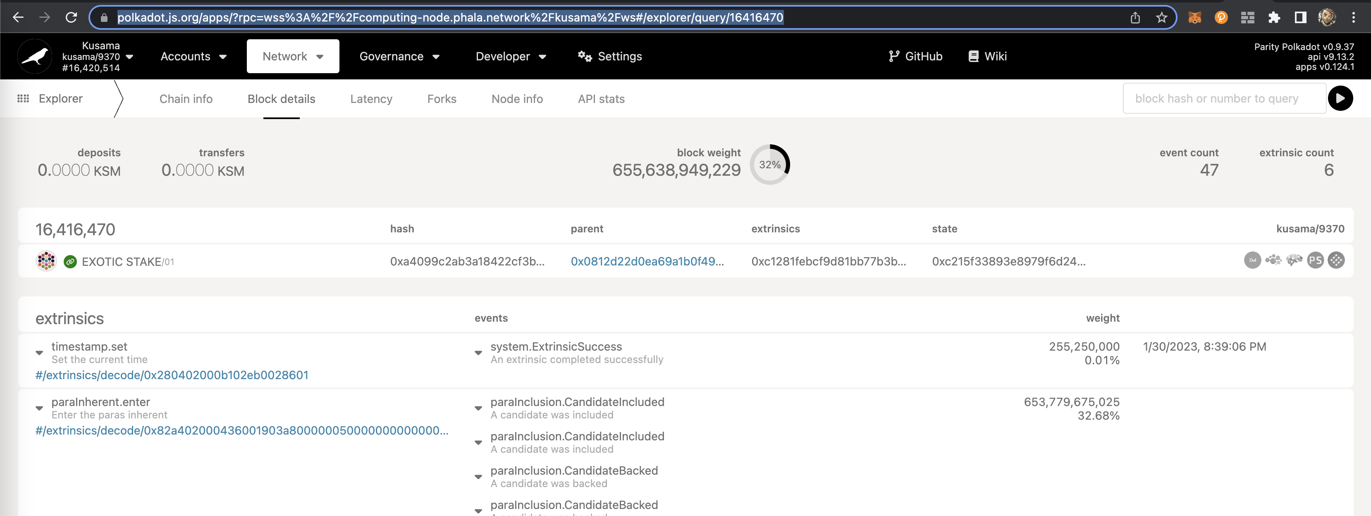The width and height of the screenshot is (1371, 516).
Task: Click the 32% block weight gauge
Action: click(769, 165)
